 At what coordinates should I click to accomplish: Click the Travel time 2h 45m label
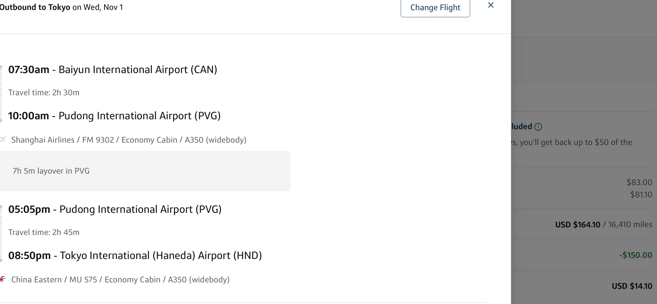pos(44,232)
